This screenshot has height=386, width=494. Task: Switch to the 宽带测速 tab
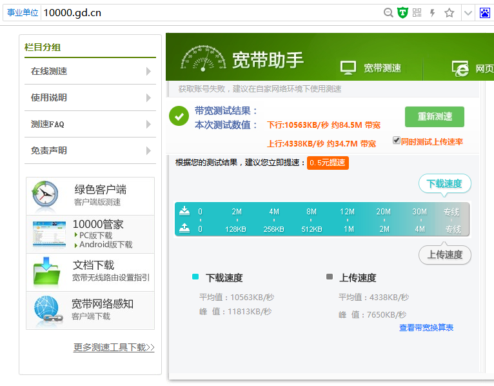coord(382,68)
